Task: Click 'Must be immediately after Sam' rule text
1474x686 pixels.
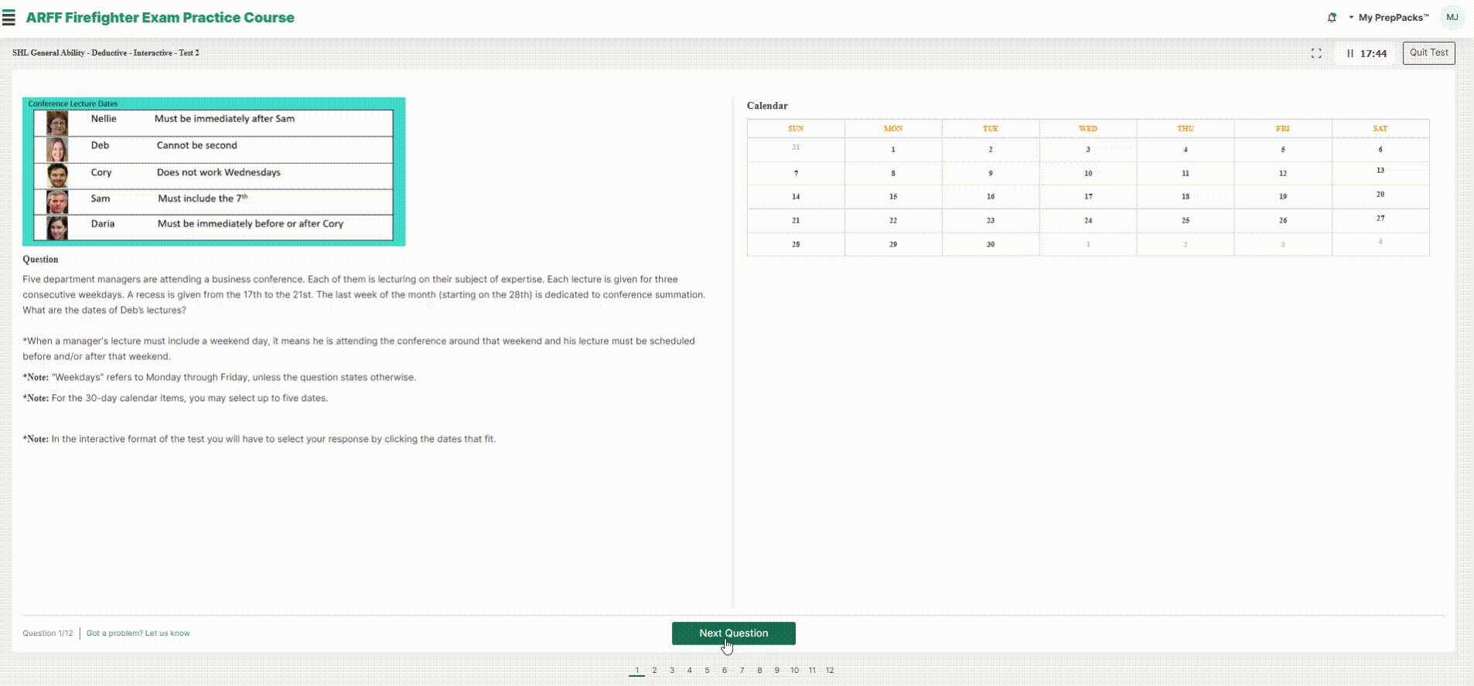Action: pos(224,119)
